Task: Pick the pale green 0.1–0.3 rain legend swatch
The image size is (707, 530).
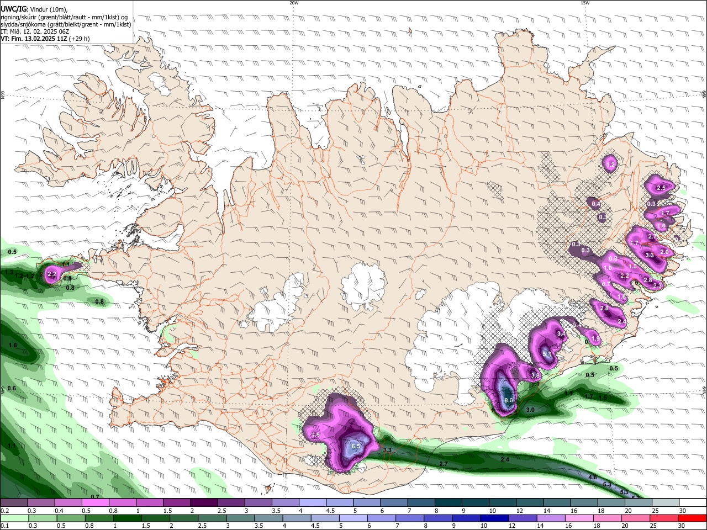Action: pos(14,518)
